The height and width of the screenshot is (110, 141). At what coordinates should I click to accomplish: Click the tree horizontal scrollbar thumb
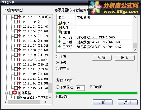pyautogui.click(x=24, y=102)
